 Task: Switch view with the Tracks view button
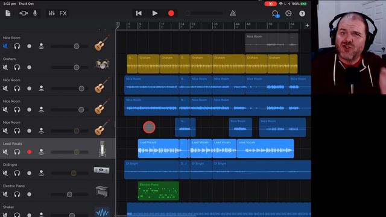tap(24, 13)
